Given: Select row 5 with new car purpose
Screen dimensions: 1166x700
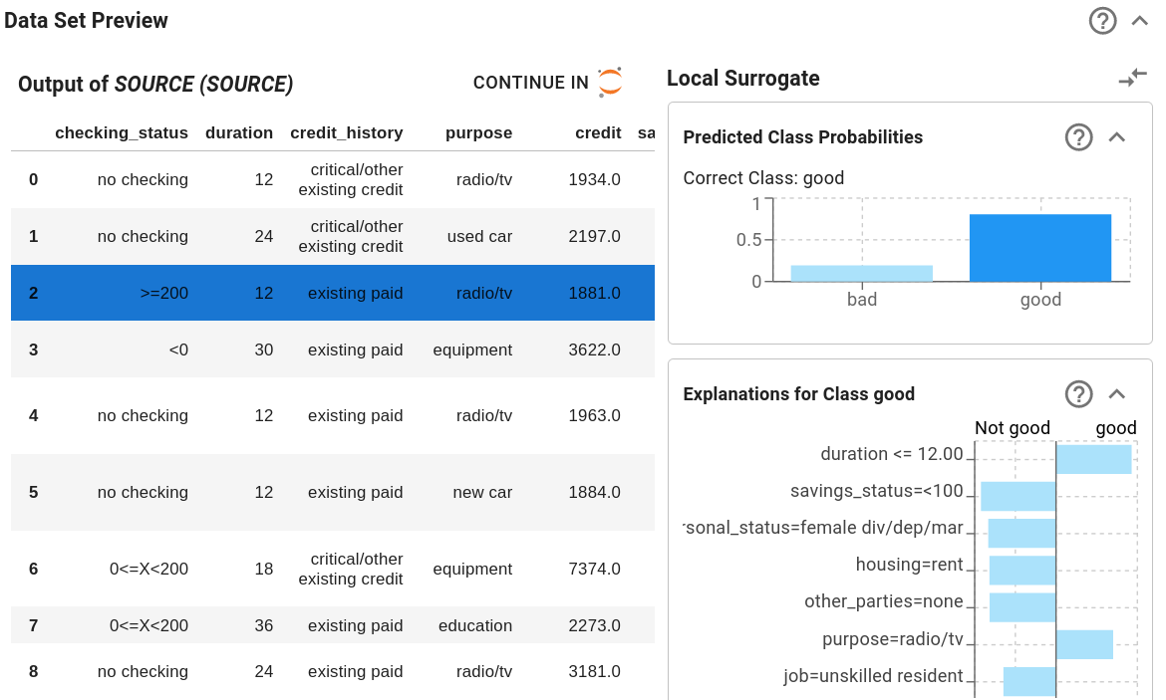Looking at the screenshot, I should [x=333, y=492].
